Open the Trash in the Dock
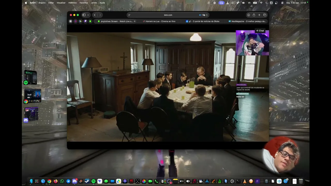Screen dimensions: 331x186 coord(301,181)
